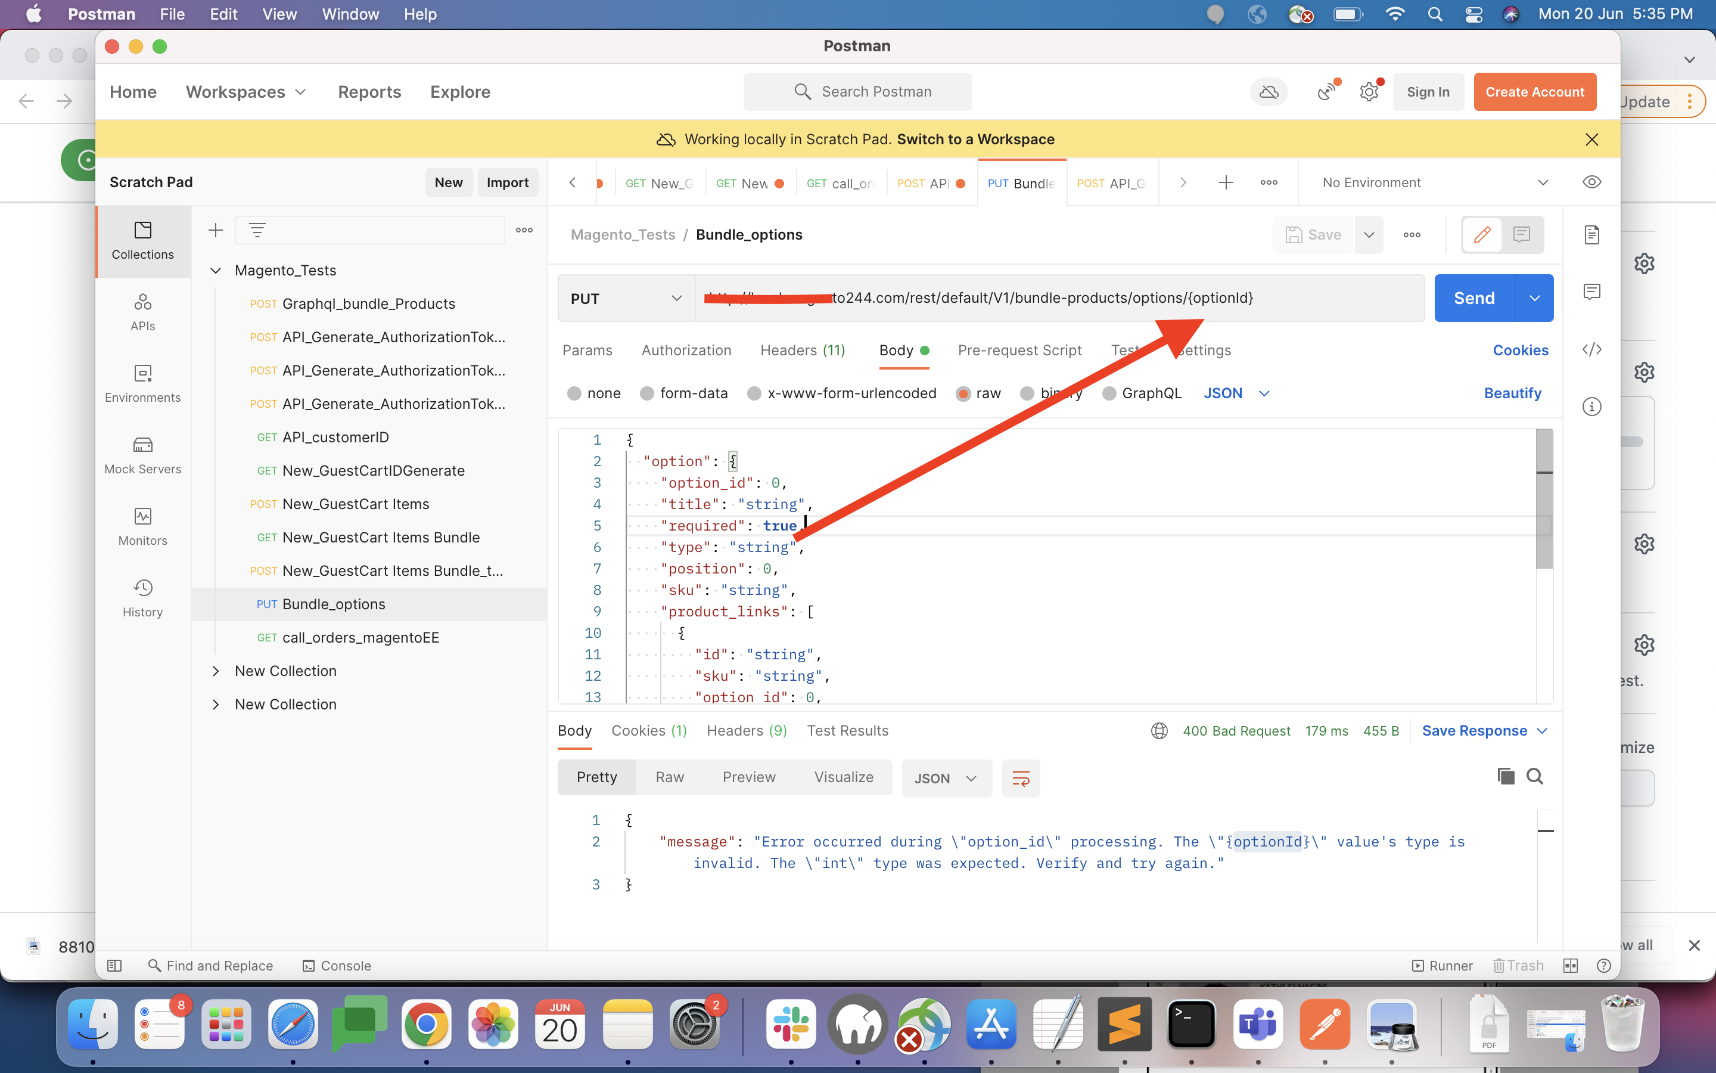Select form-data body type radio
Image resolution: width=1716 pixels, height=1073 pixels.
coord(646,394)
